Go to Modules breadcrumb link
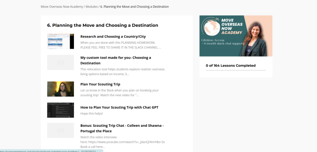Image resolution: width=317 pixels, height=152 pixels. [x=92, y=7]
